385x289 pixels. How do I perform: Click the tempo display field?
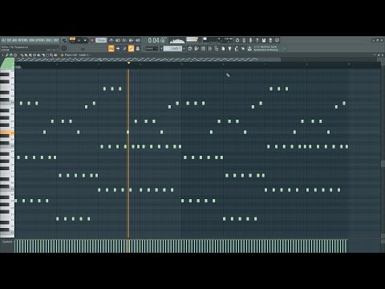101,40
